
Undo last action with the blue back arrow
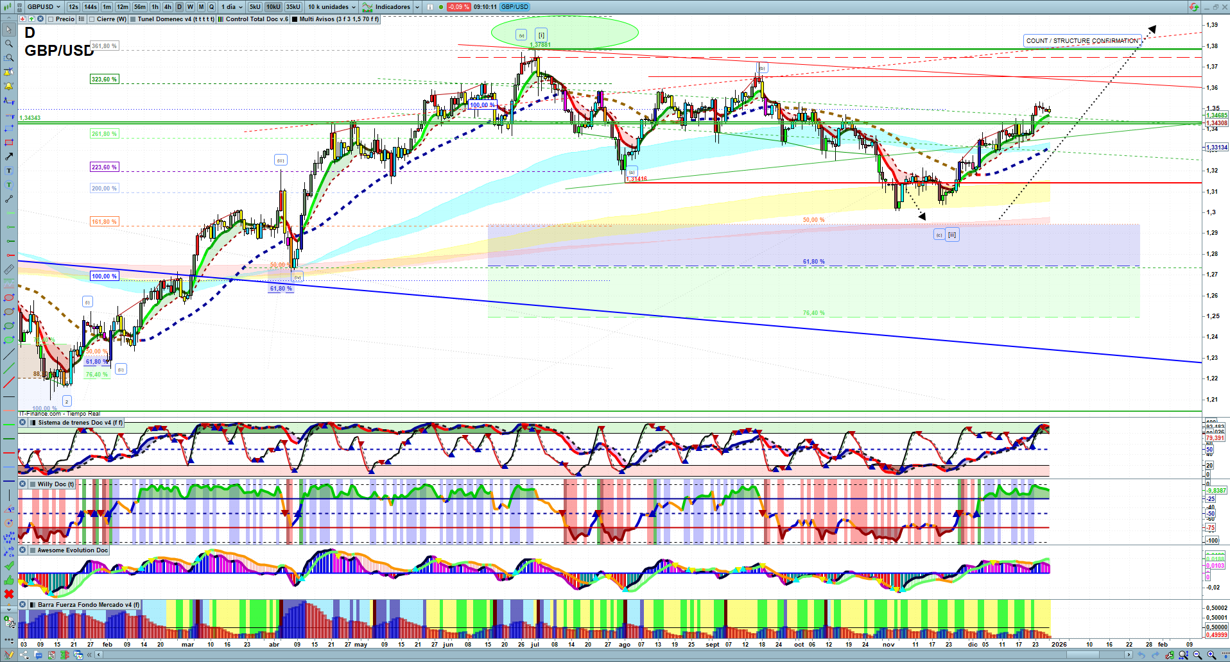point(1141,655)
